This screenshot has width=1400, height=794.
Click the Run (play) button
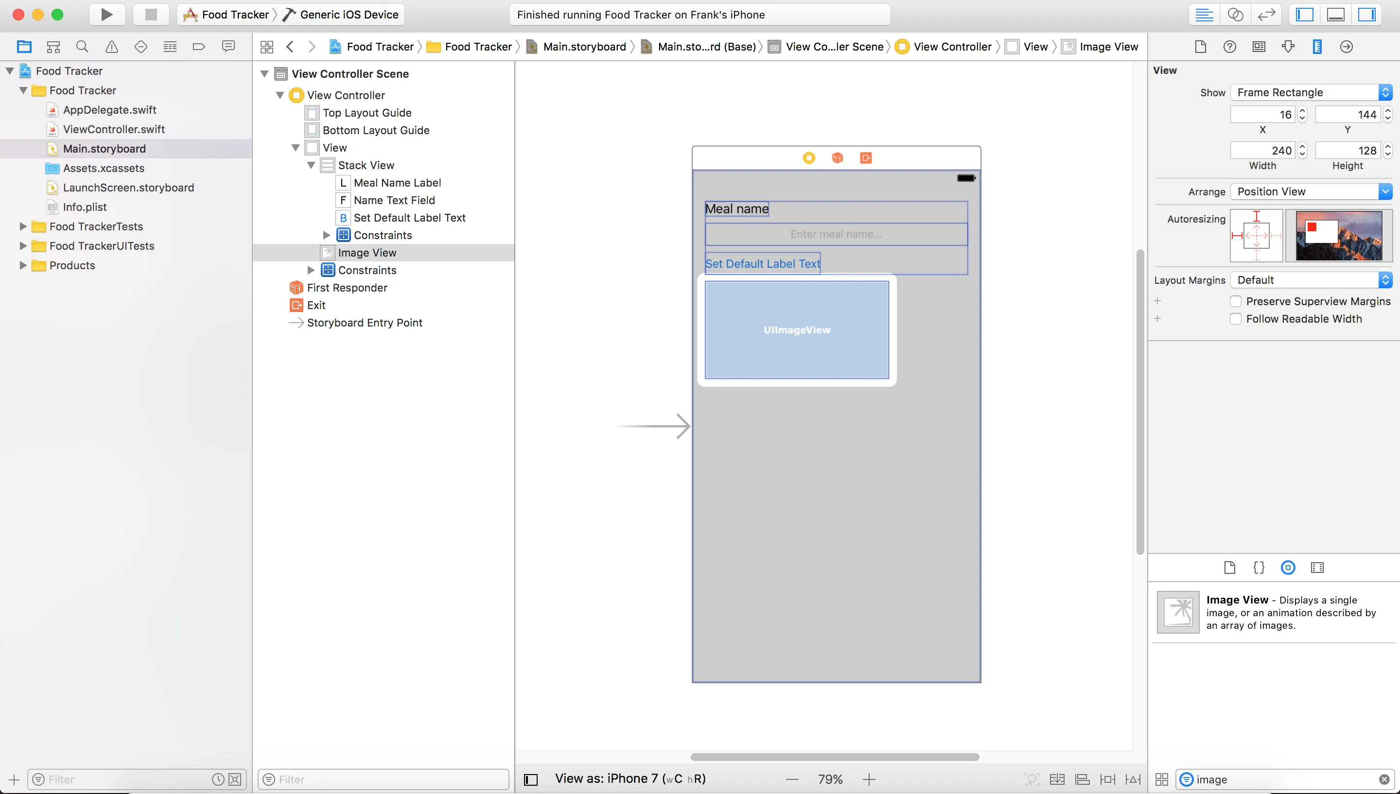click(107, 15)
